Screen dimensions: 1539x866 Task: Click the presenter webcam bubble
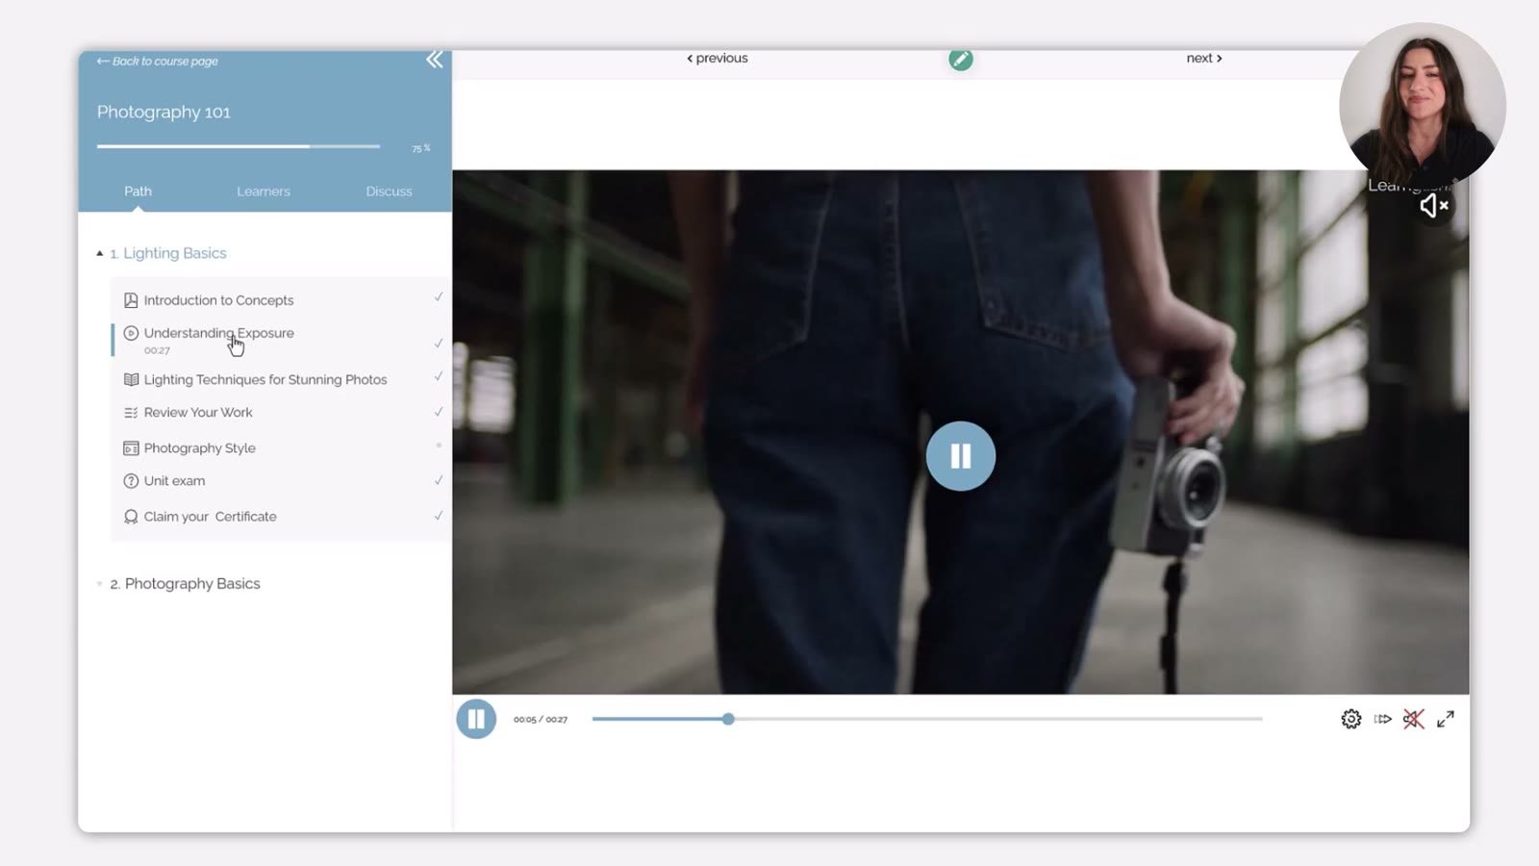[1422, 106]
